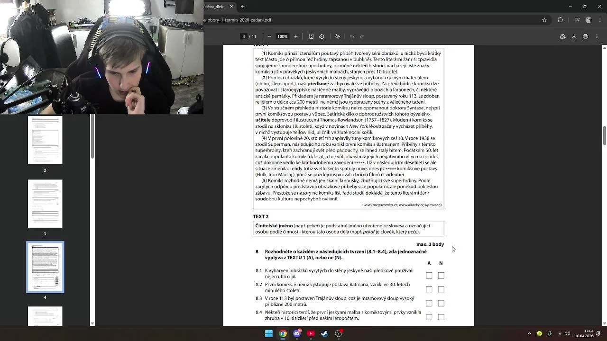The image size is (607, 341).
Task: Click the source line www.megacomics.cz
Action: pos(402,205)
